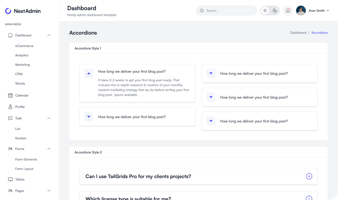The height and width of the screenshot is (200, 338).
Task: Expand the TailGrids Pro question plus icon
Action: (309, 176)
